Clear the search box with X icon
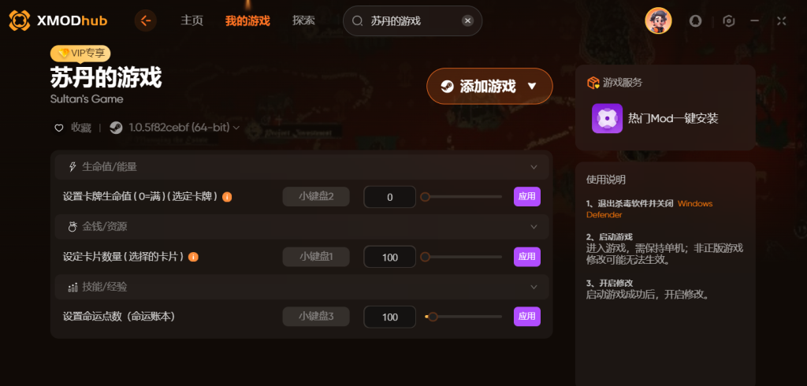The width and height of the screenshot is (807, 386). (x=467, y=20)
